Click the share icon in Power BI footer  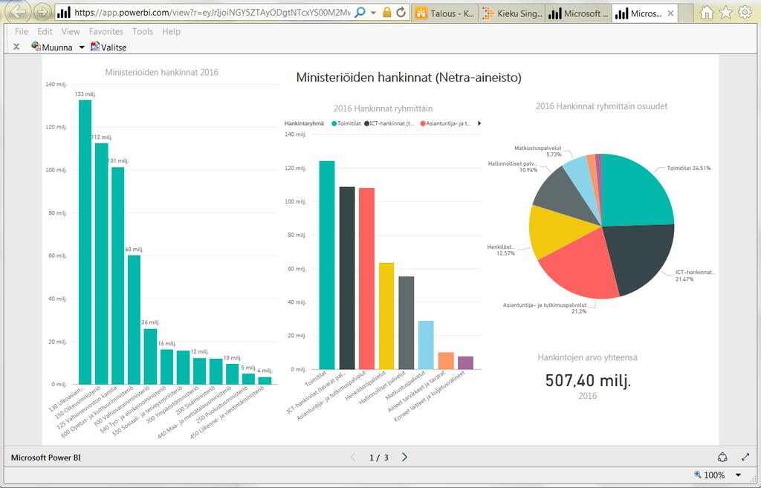click(722, 457)
